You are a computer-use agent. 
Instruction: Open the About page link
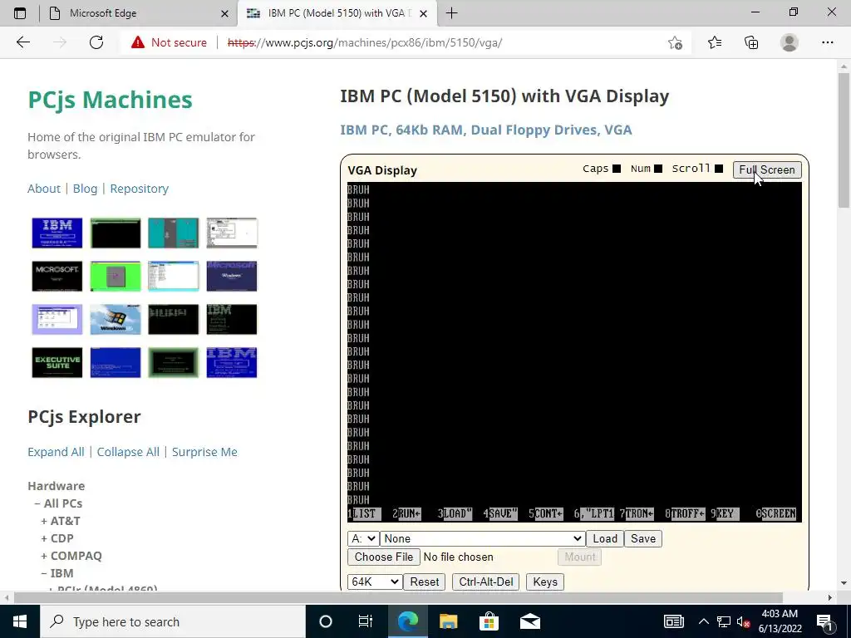pyautogui.click(x=44, y=189)
